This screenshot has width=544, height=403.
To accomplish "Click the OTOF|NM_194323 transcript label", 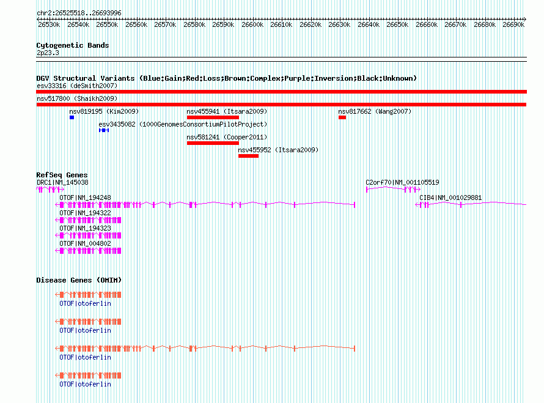I will point(86,228).
